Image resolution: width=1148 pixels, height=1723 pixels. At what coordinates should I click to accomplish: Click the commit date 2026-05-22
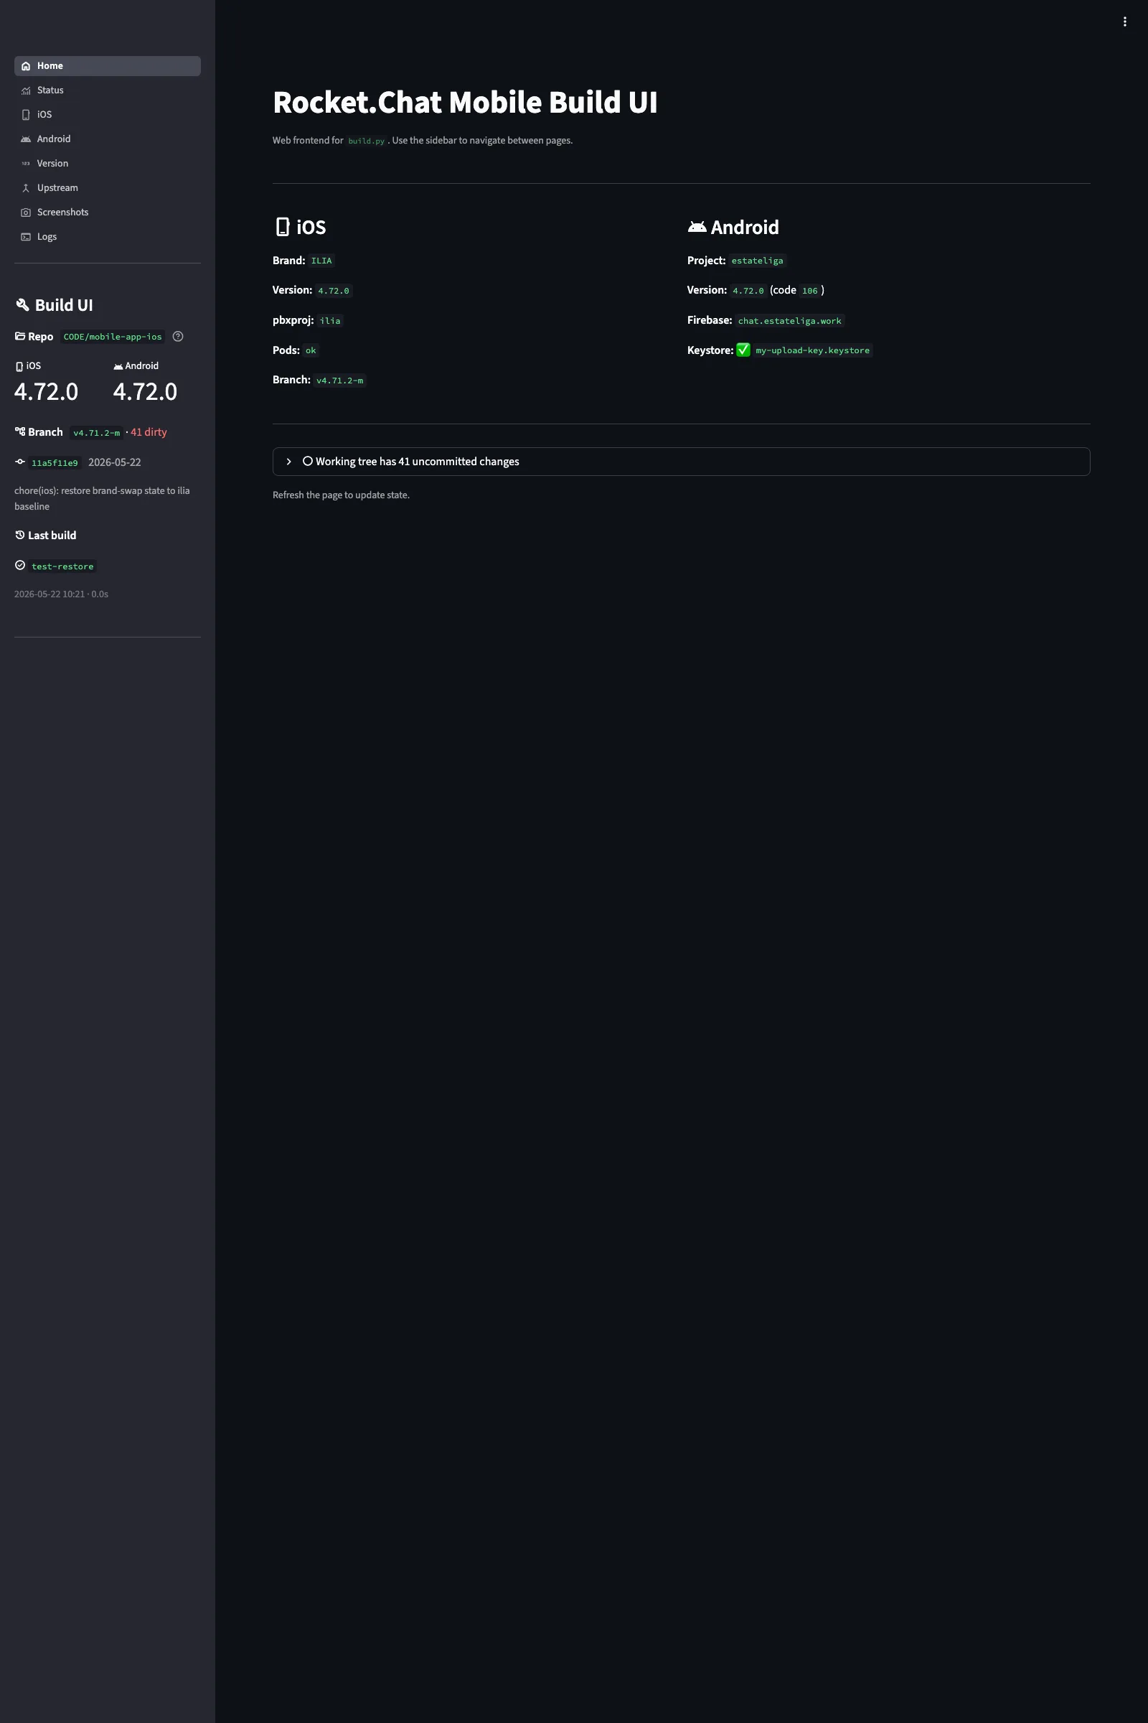[x=114, y=462]
